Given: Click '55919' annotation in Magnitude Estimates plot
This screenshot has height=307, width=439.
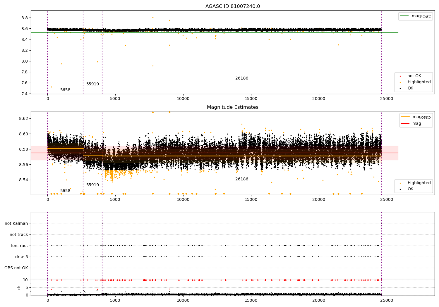Looking at the screenshot, I should pos(93,185).
